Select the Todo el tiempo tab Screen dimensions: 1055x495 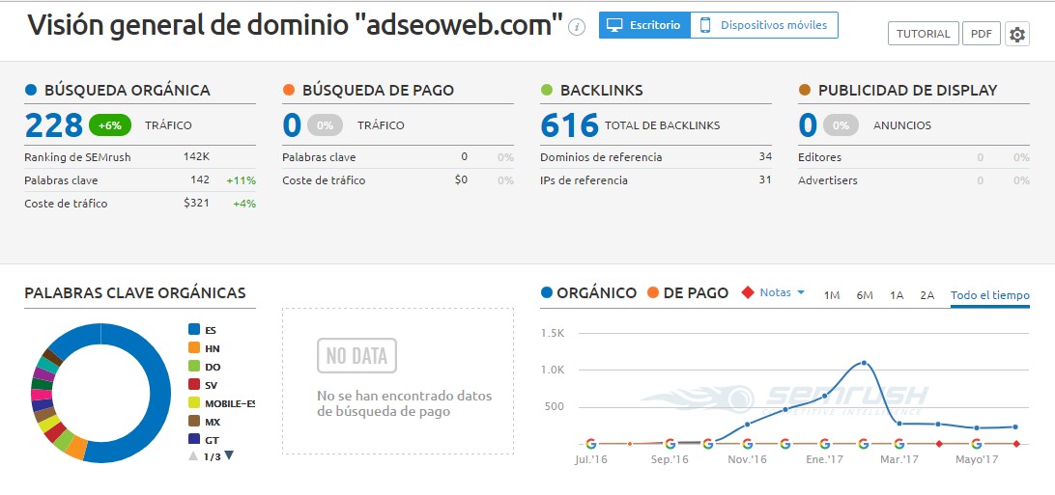tap(989, 295)
